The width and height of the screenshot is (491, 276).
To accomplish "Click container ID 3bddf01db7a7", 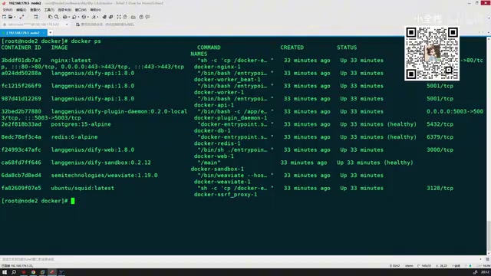I will point(21,61).
